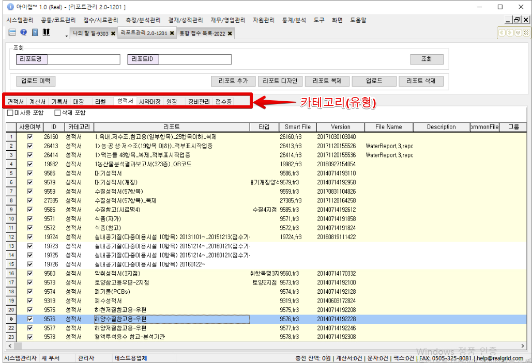Click the open book manual icon
The height and width of the screenshot is (363, 532).
47,33
